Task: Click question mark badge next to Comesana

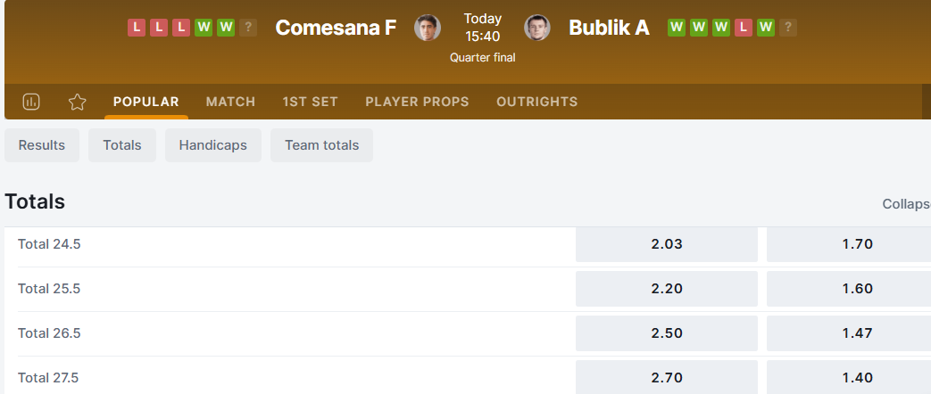Action: click(248, 28)
